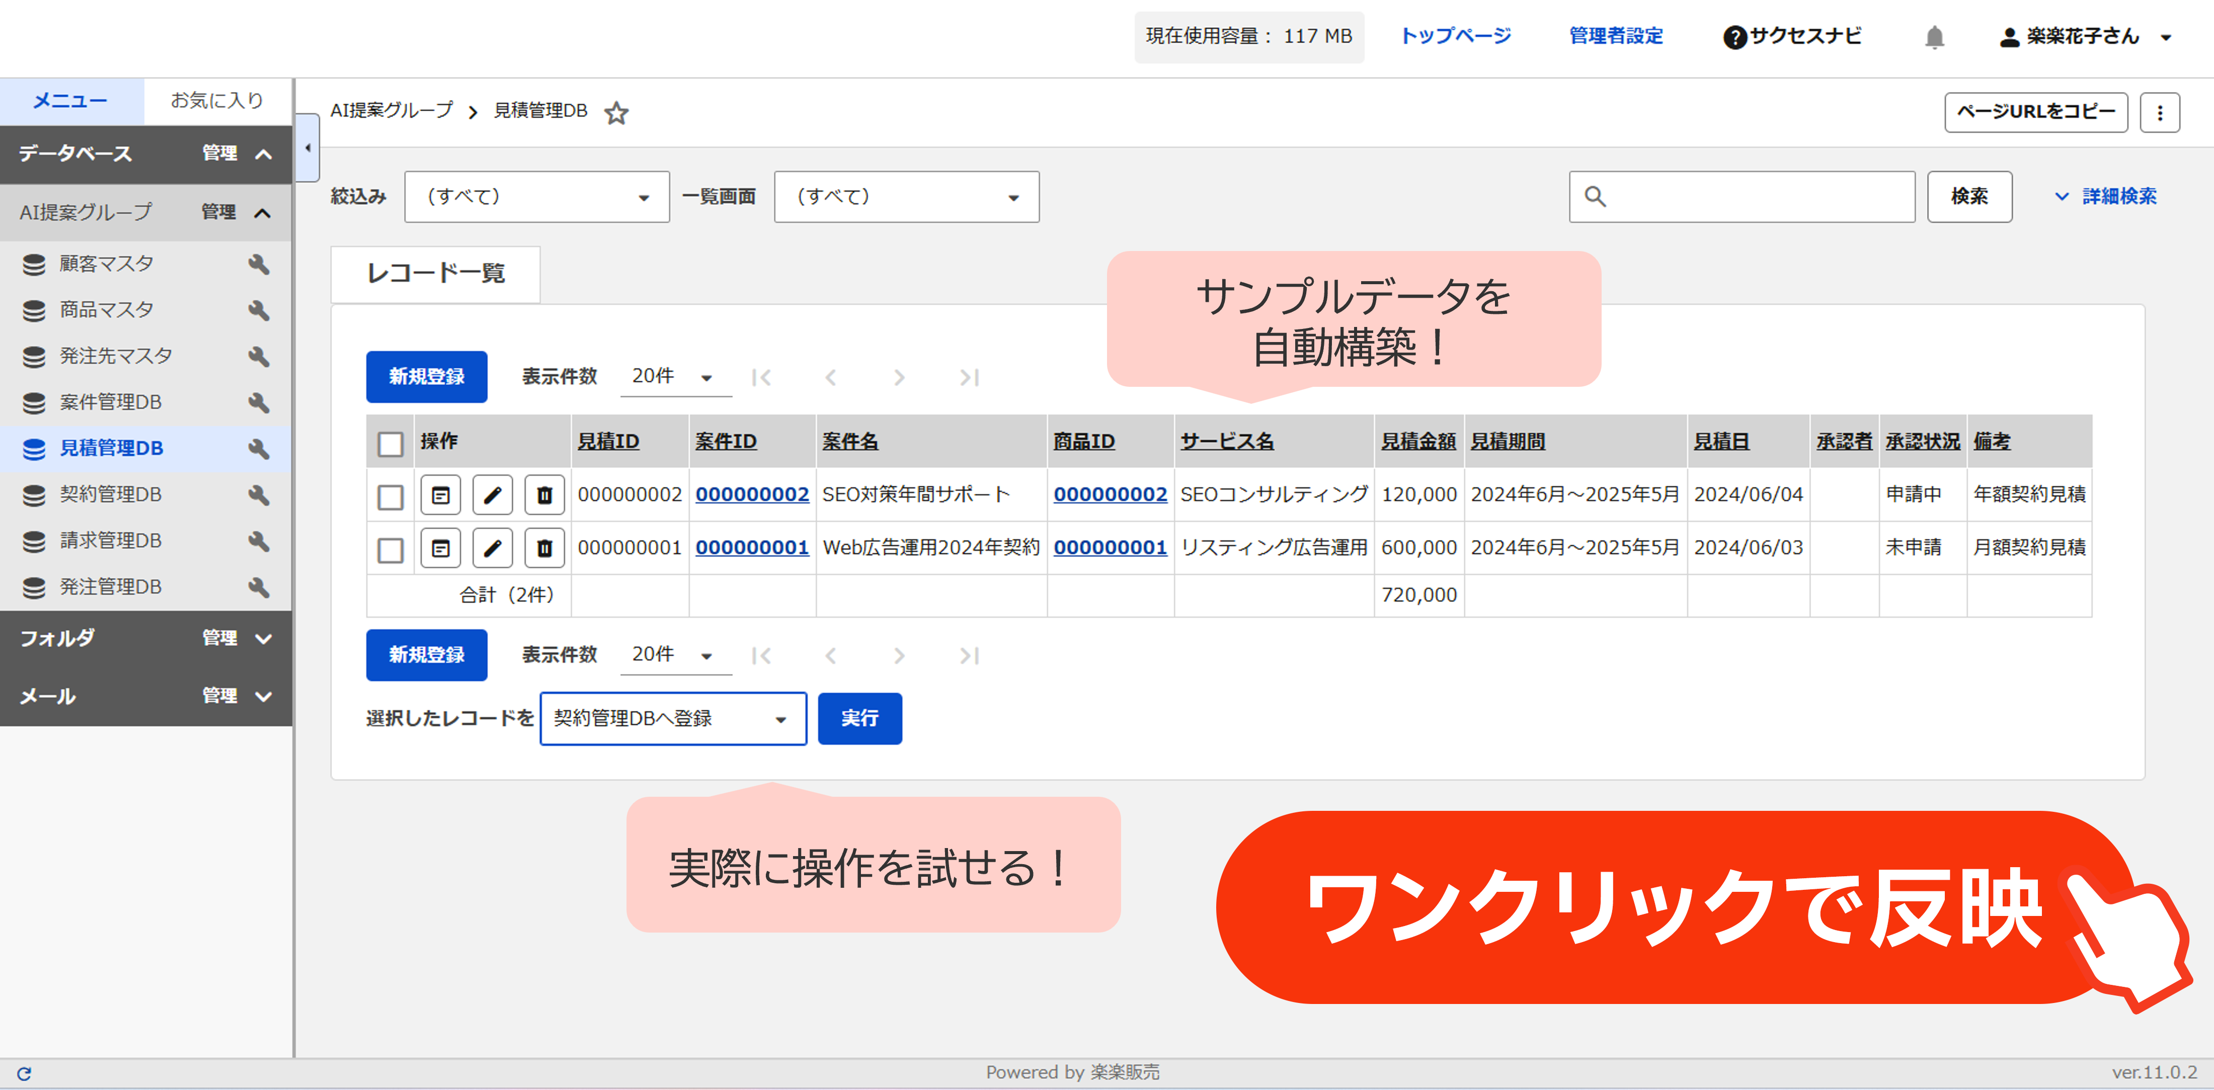Image resolution: width=2214 pixels, height=1090 pixels.
Task: Open サクセスナビ help
Action: pos(1792,36)
